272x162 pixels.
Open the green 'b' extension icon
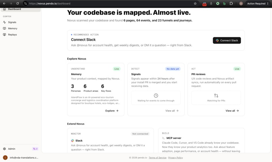[224, 3]
